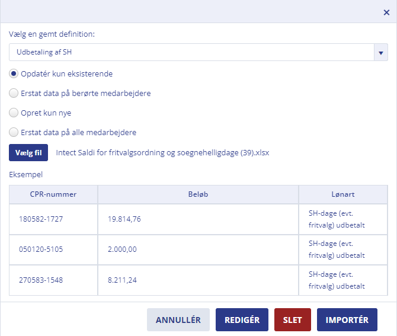Select Erstat data på alle medarbejdere option
This screenshot has width=397, height=336.
[14, 132]
